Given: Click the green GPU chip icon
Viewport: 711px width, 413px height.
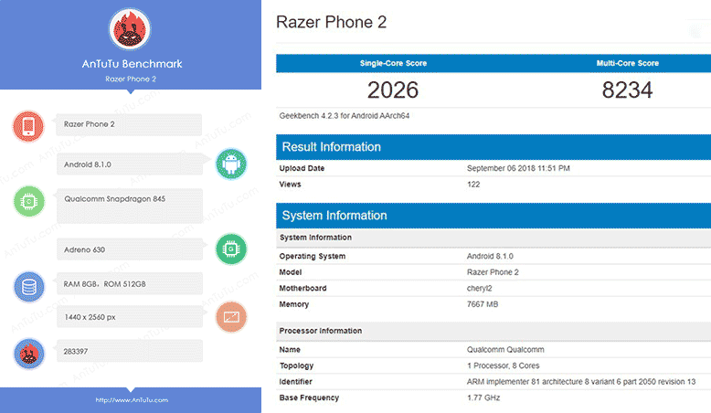Looking at the screenshot, I should pyautogui.click(x=231, y=249).
